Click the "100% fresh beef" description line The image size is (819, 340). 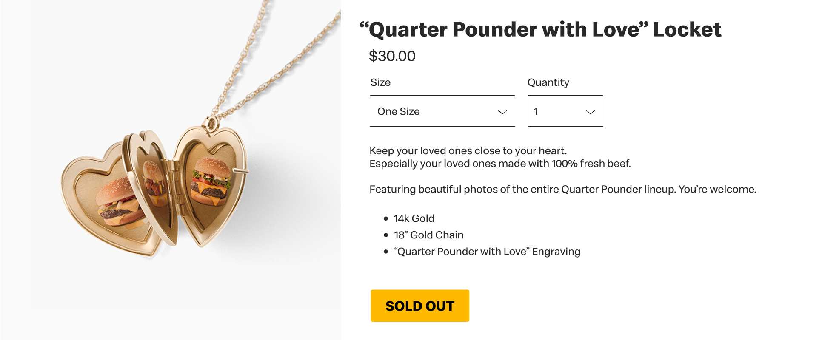click(x=500, y=164)
